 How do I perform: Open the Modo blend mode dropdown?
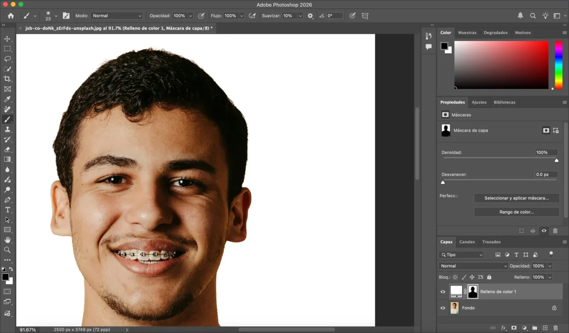click(117, 16)
